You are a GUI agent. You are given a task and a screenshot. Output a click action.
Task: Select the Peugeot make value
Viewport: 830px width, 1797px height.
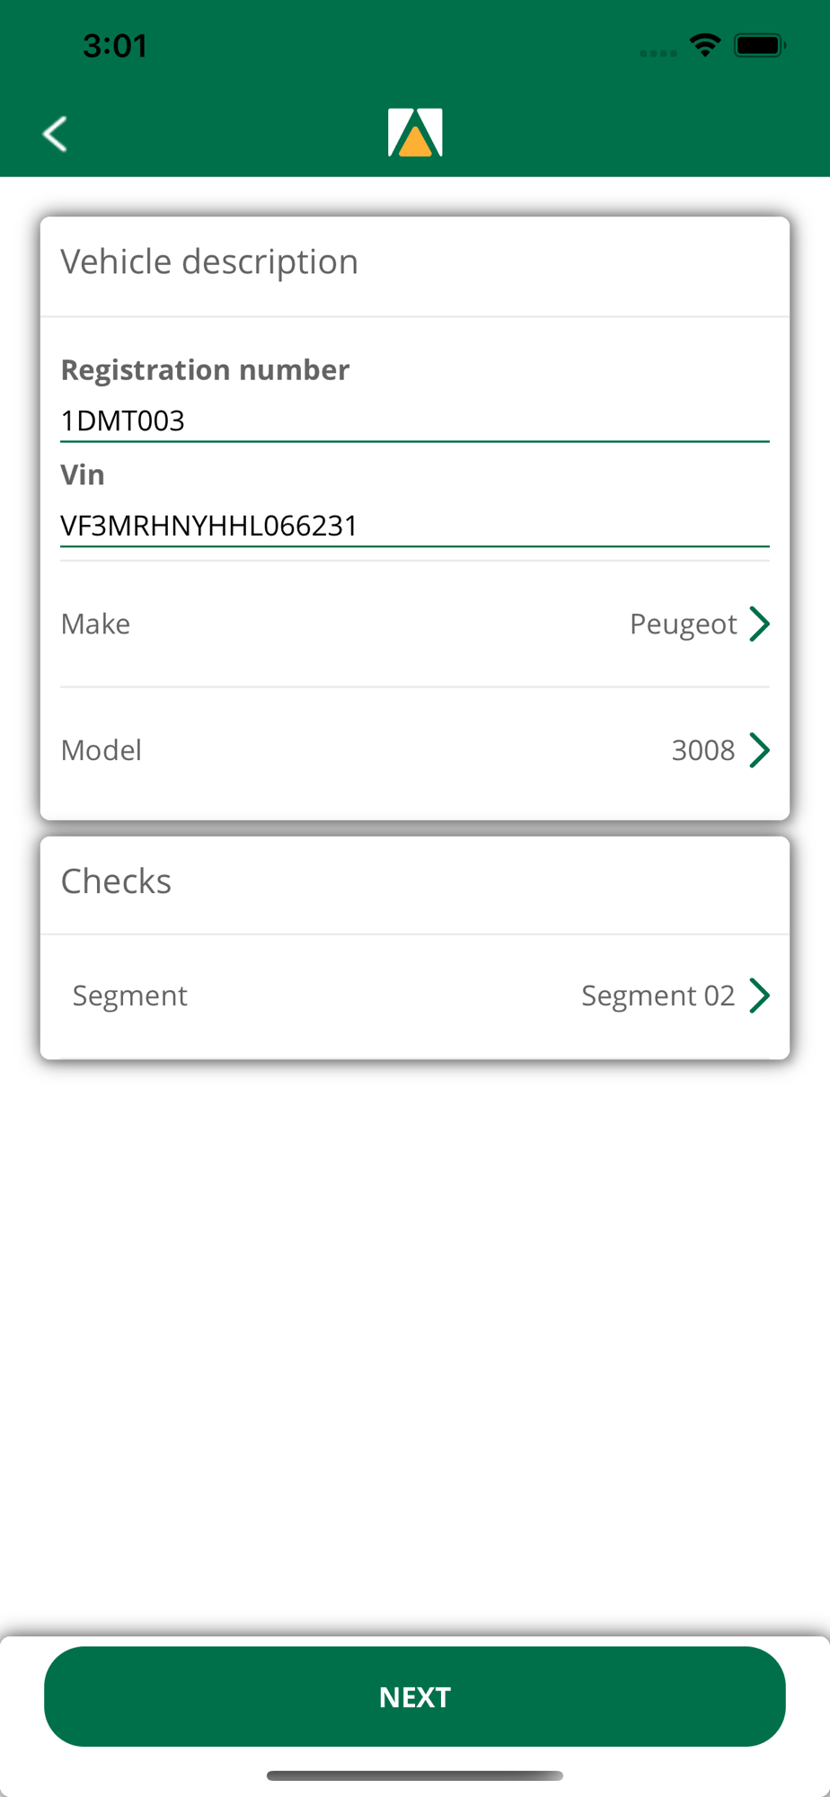(683, 624)
